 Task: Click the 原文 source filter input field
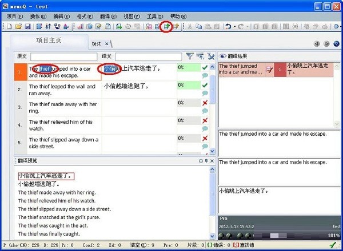[63, 56]
